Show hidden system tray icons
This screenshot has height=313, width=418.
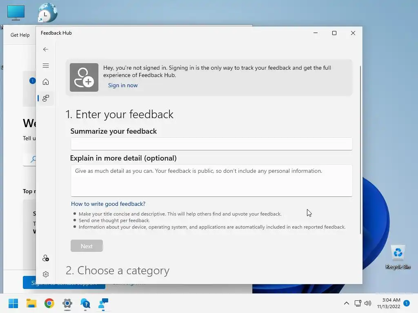346,303
